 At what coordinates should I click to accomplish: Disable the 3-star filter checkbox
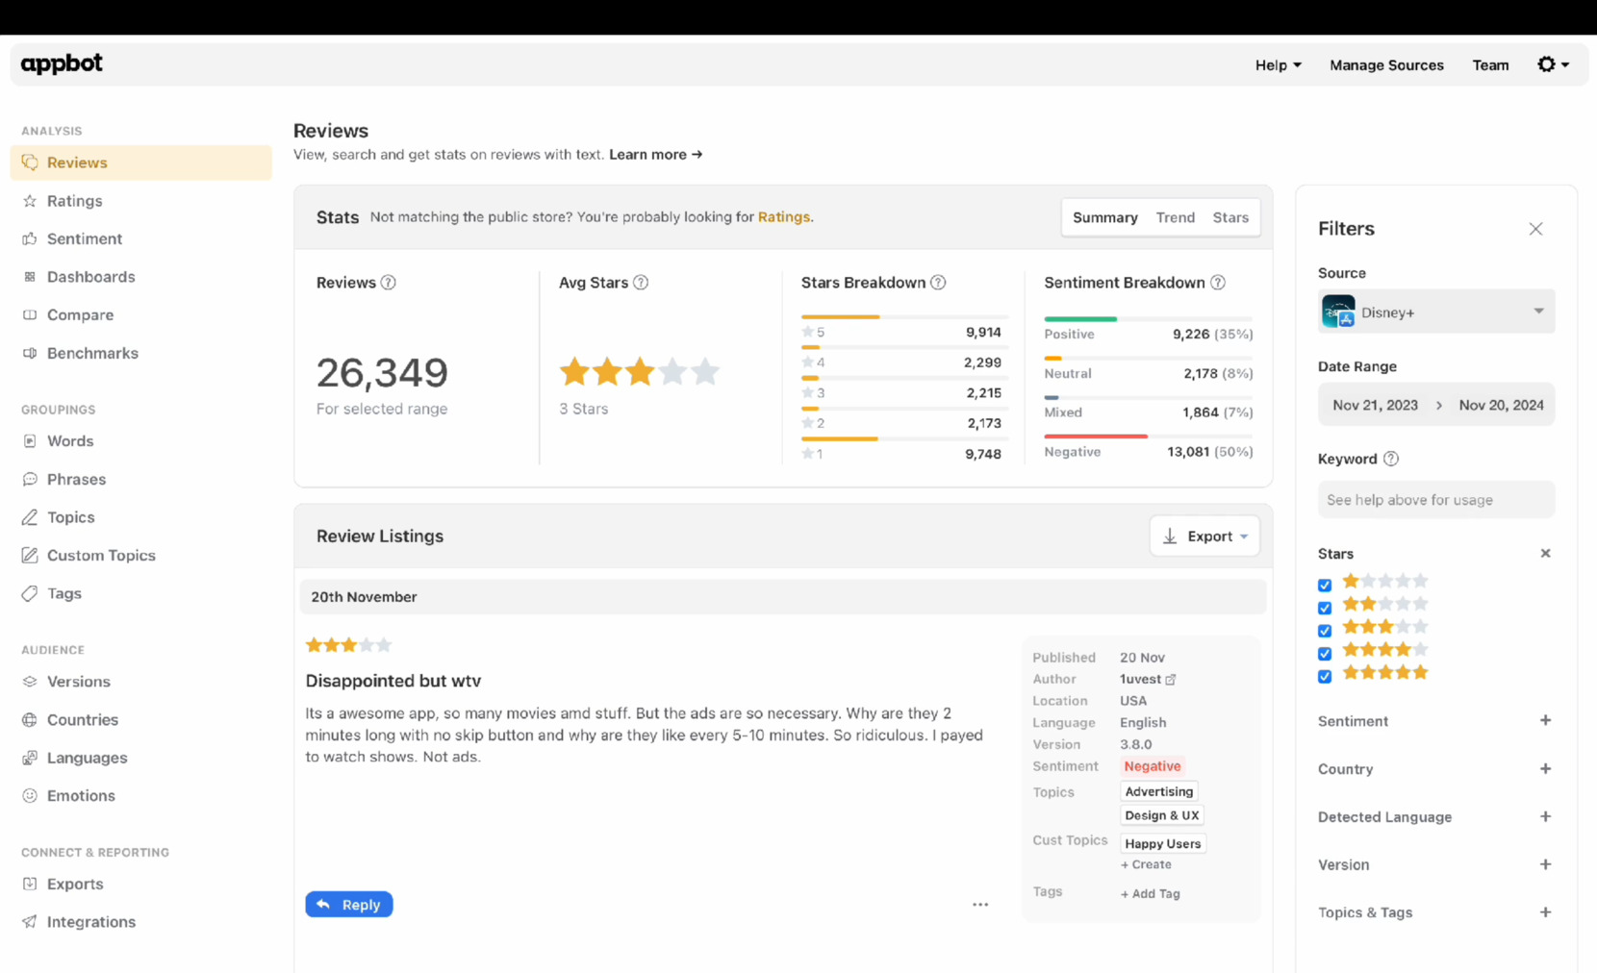pyautogui.click(x=1325, y=631)
